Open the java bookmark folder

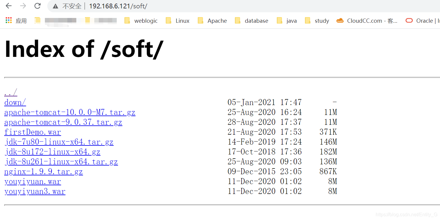point(287,21)
